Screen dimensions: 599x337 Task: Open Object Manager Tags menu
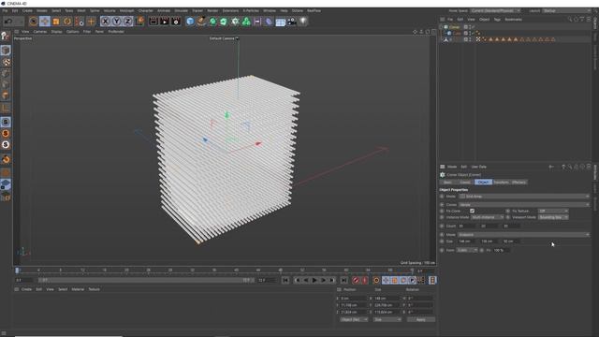click(497, 20)
